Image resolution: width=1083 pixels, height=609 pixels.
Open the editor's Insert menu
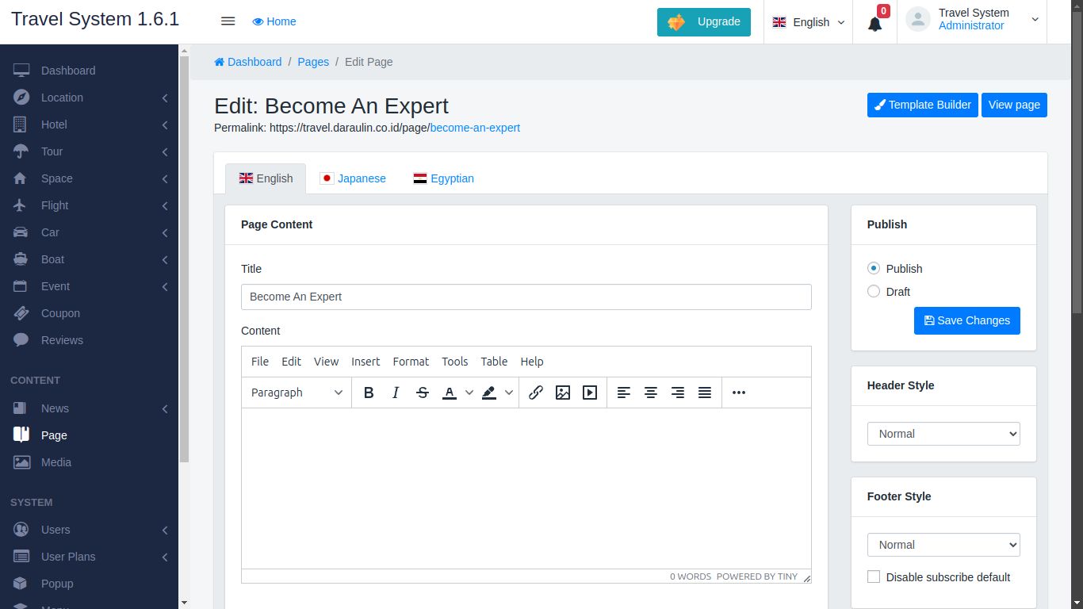pyautogui.click(x=365, y=362)
